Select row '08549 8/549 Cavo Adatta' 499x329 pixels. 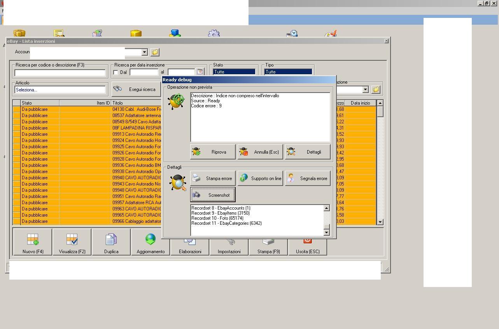click(x=87, y=122)
